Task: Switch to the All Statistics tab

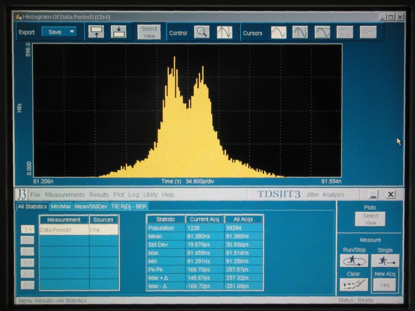Action: pos(32,207)
